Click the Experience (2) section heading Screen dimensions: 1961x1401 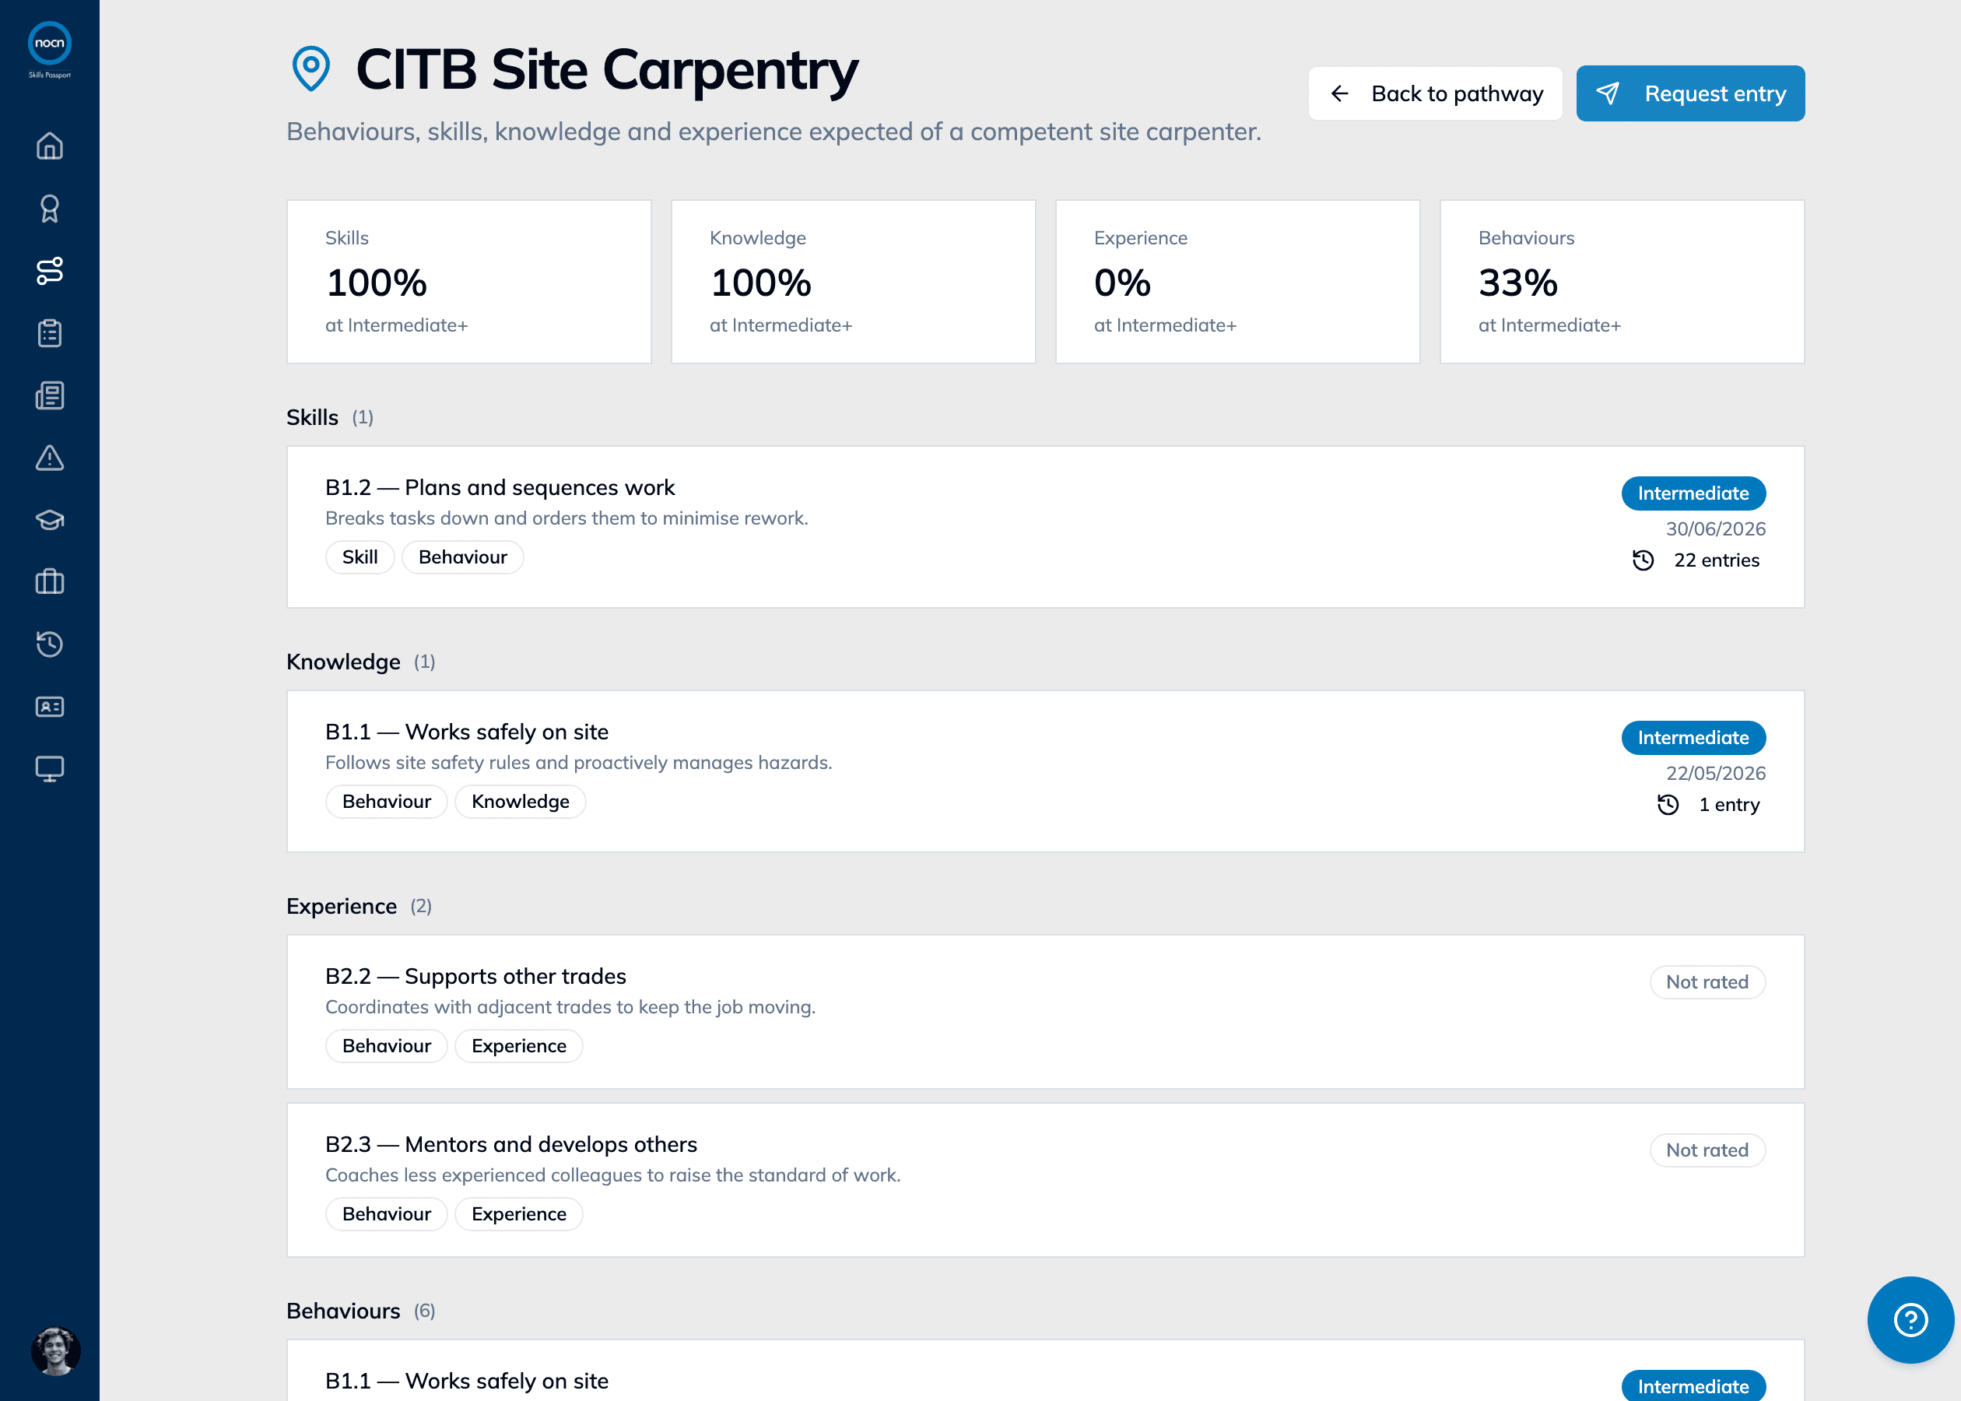click(x=359, y=906)
